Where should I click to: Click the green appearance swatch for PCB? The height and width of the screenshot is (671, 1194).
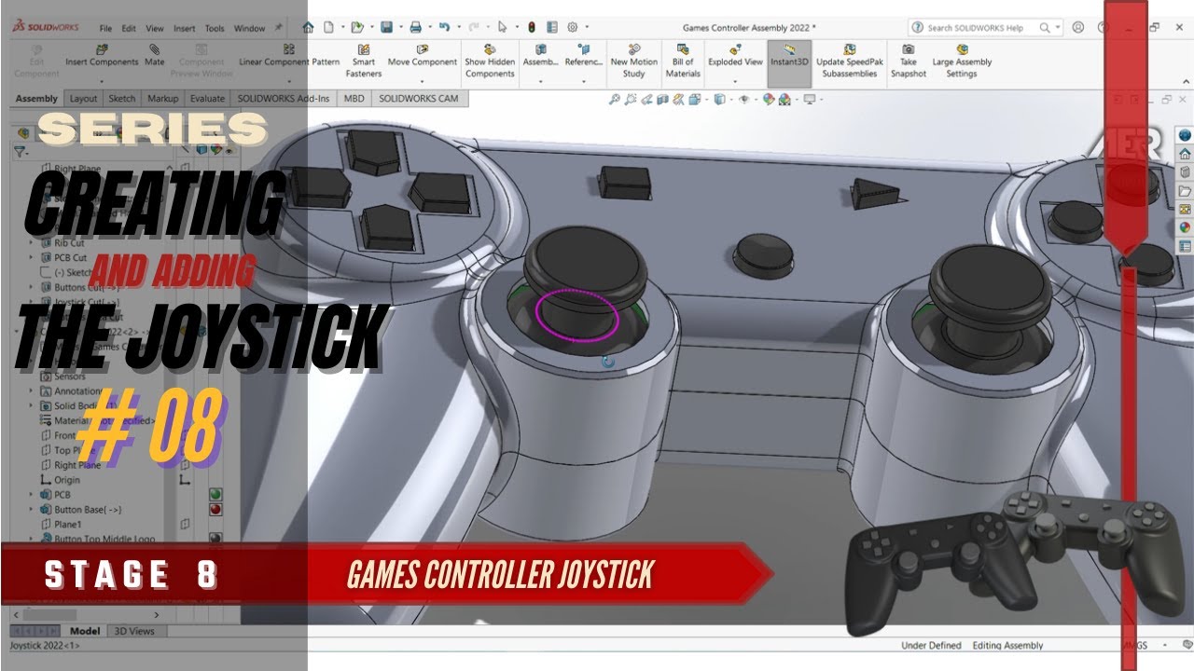click(x=215, y=495)
